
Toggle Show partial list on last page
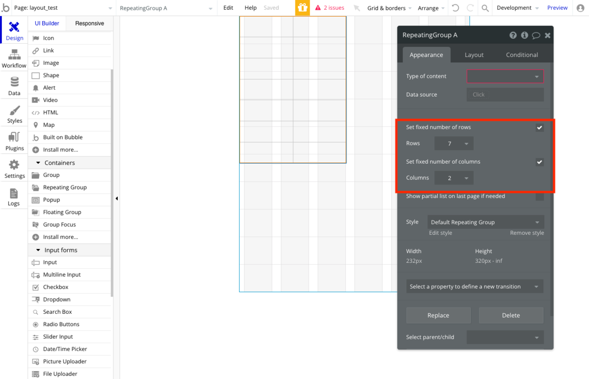[x=539, y=197]
